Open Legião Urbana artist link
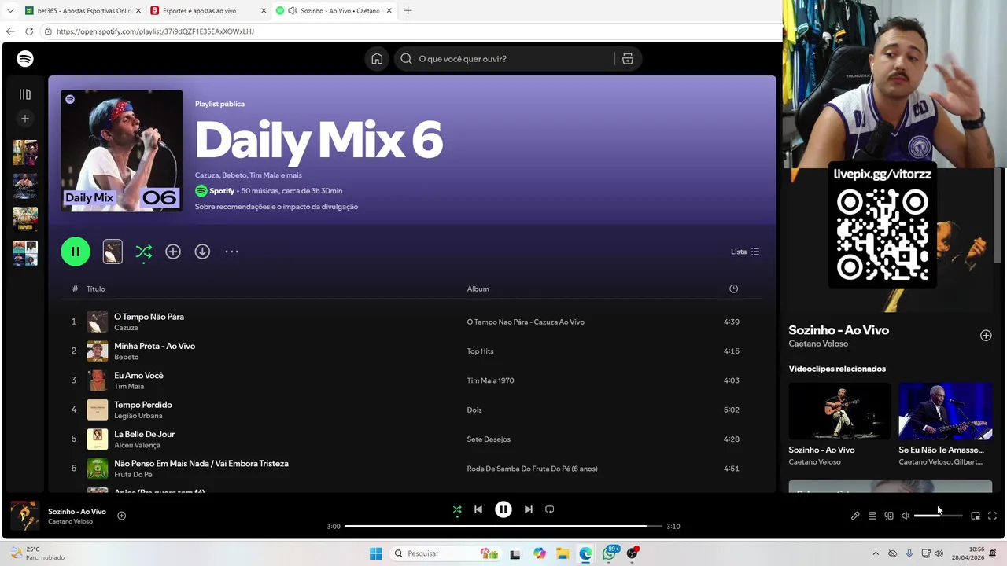 coord(138,416)
